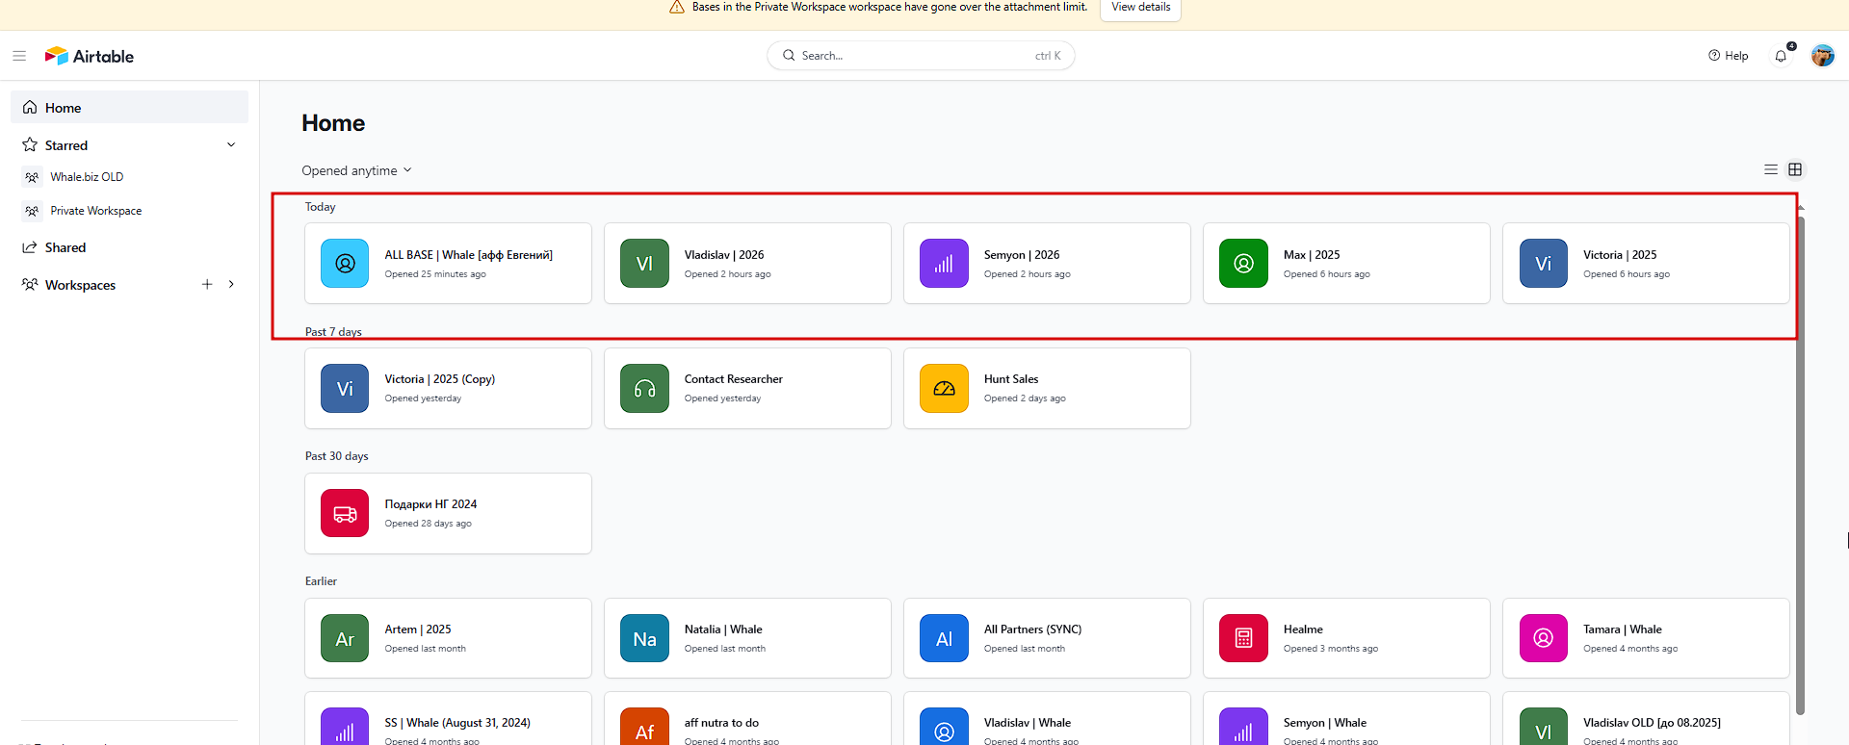Click View details in the banner
This screenshot has width=1849, height=745.
pyautogui.click(x=1140, y=8)
